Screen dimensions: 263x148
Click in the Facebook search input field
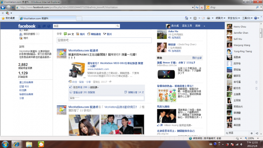tap(84, 26)
